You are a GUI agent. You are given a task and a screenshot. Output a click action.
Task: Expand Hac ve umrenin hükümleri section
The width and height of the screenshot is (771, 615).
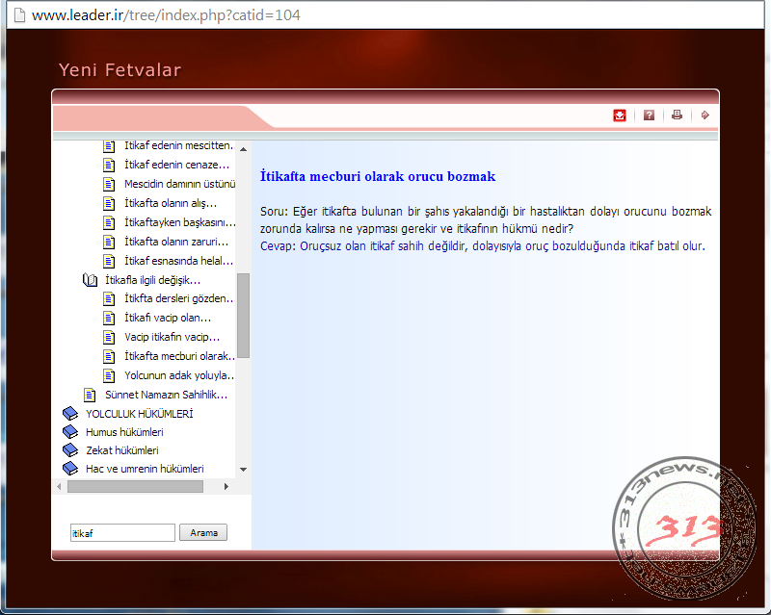click(145, 468)
